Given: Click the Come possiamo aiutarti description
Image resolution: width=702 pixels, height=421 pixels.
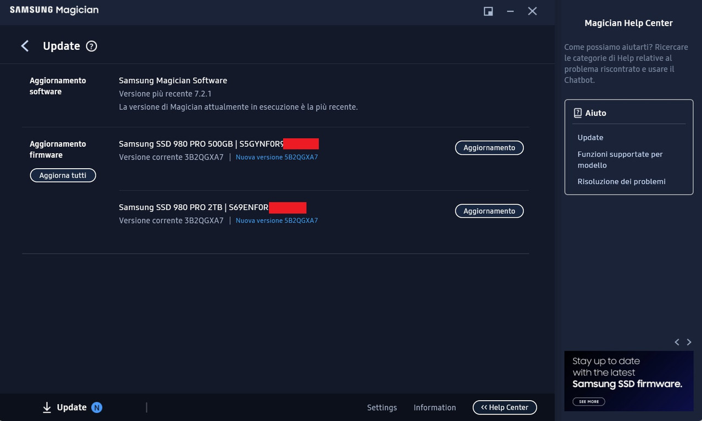Looking at the screenshot, I should coord(627,64).
